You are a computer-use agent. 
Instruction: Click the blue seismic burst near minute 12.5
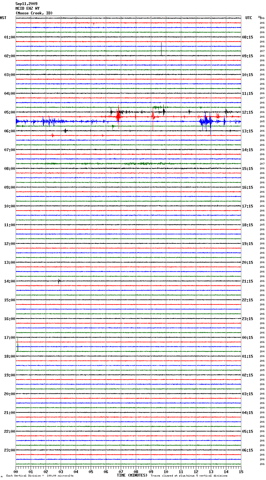click(206, 121)
